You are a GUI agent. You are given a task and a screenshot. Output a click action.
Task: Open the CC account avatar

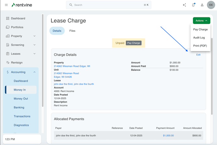coord(211,5)
